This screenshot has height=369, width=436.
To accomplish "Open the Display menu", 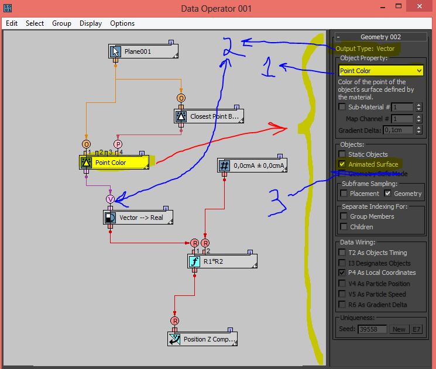I will tap(90, 23).
